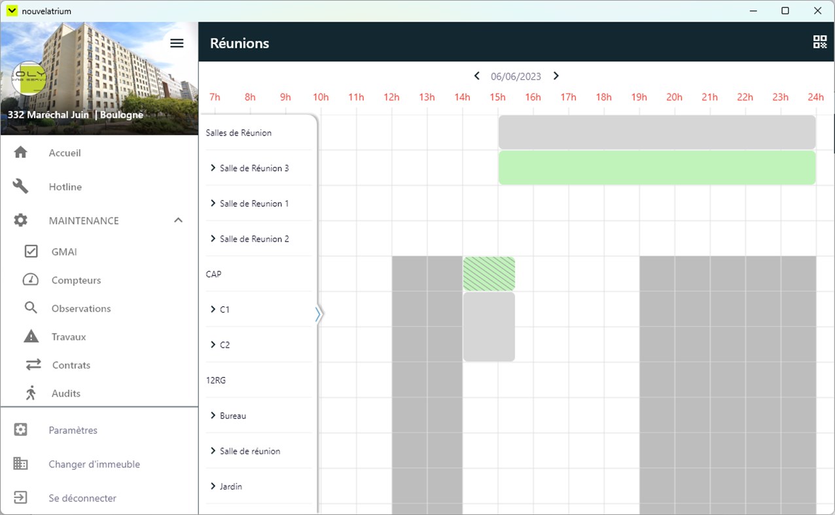Click the 12h hour header

[391, 97]
